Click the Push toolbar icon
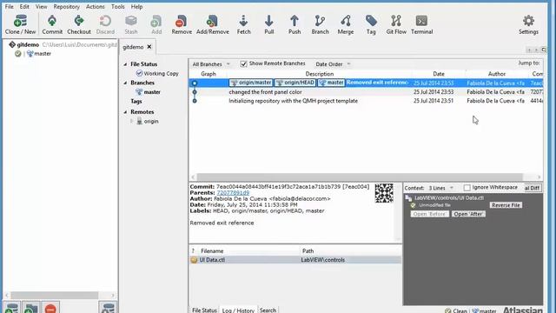Viewport: 556px width, 313px height. click(295, 24)
